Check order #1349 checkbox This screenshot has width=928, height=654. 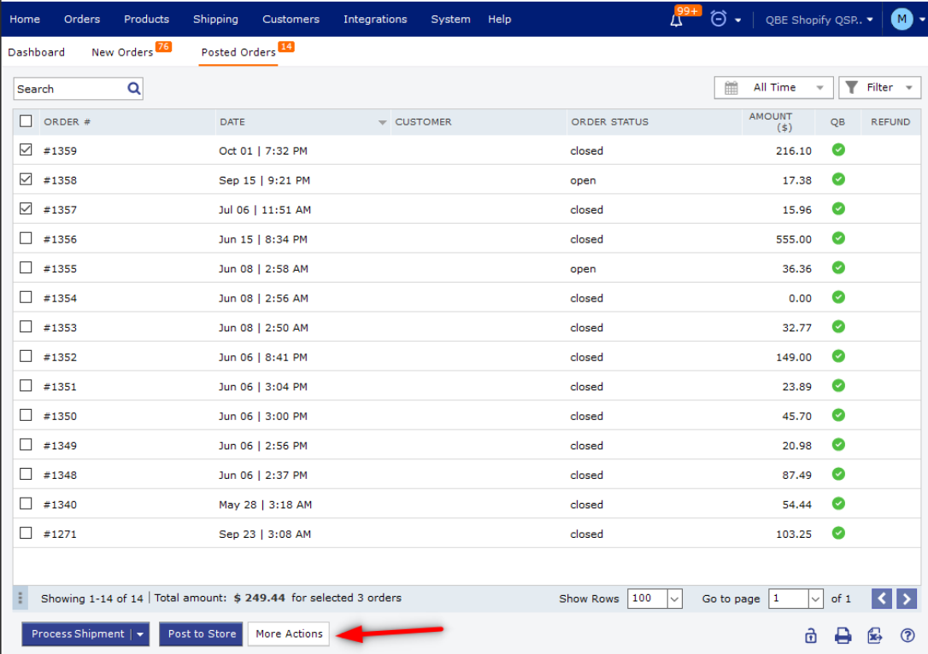click(26, 445)
